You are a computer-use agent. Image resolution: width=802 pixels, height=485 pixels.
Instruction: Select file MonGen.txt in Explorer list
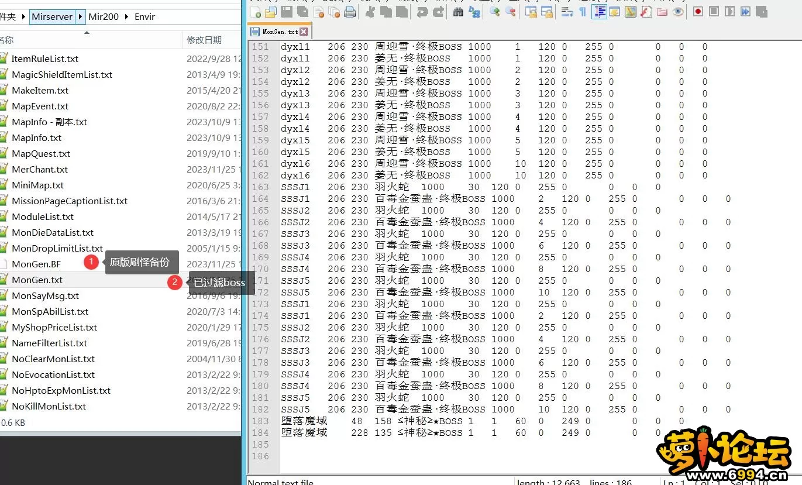[x=37, y=280]
